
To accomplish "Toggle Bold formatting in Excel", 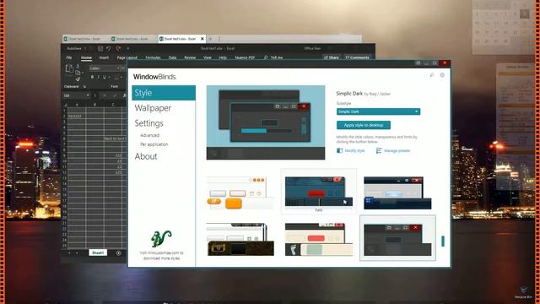I will click(x=92, y=77).
